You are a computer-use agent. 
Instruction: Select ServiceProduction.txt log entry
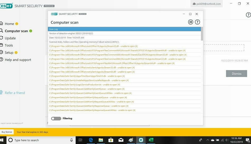pyautogui.click(x=124, y=85)
